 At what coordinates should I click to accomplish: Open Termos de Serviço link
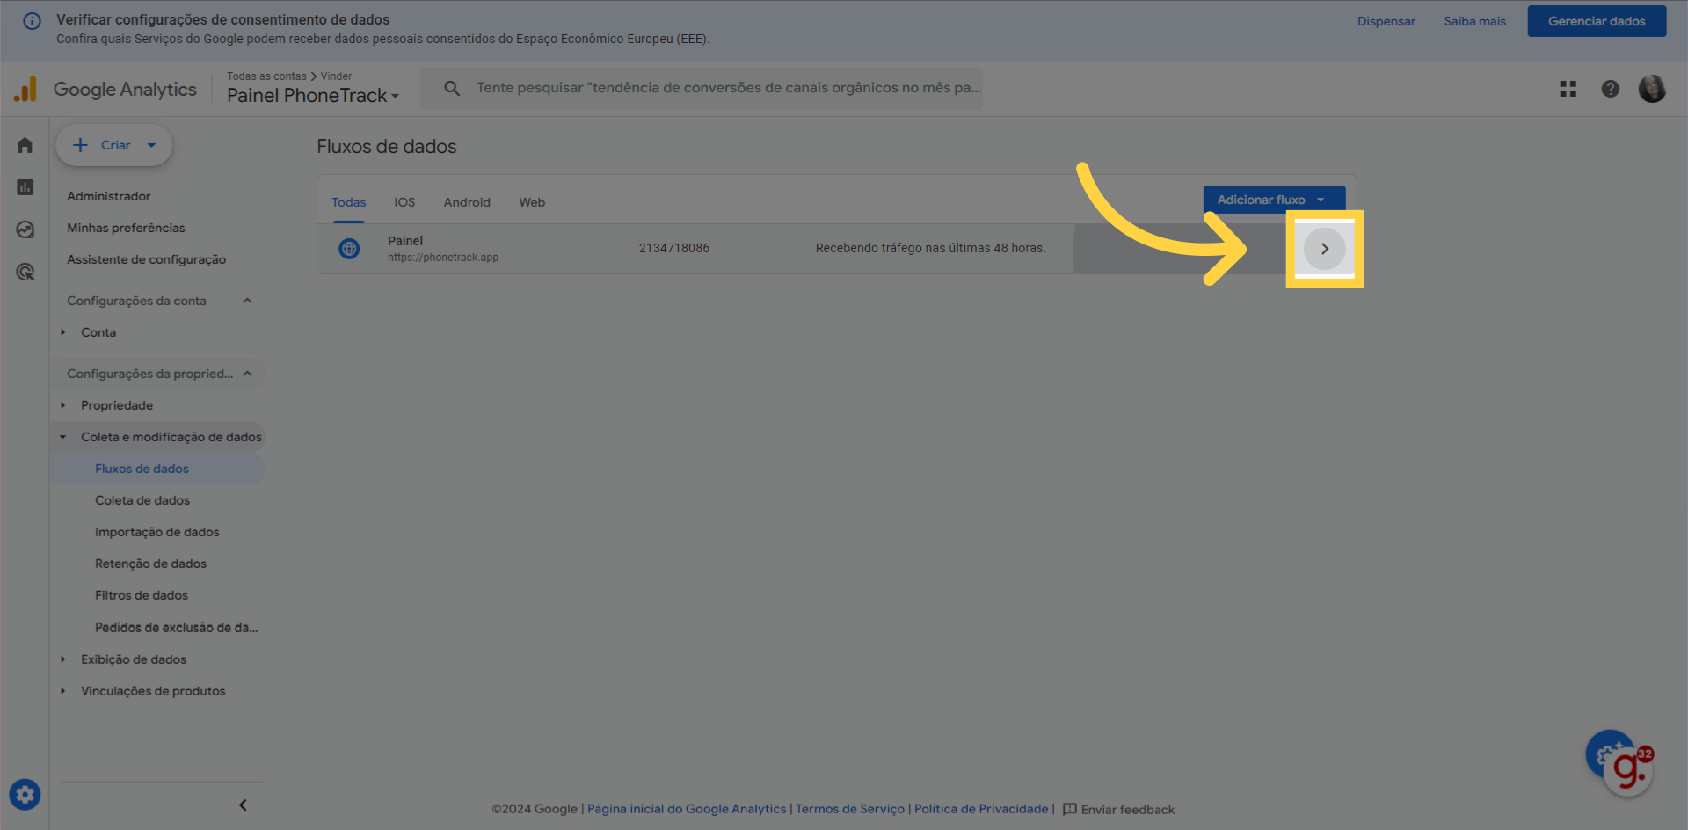850,809
